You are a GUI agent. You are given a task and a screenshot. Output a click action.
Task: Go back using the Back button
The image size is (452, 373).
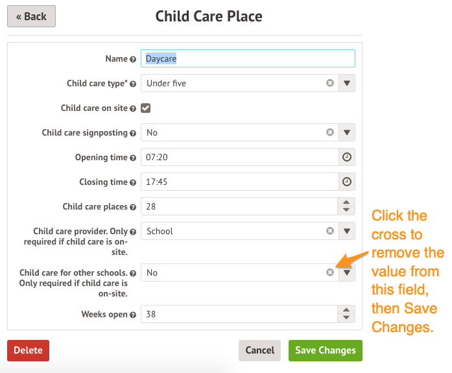click(x=31, y=16)
